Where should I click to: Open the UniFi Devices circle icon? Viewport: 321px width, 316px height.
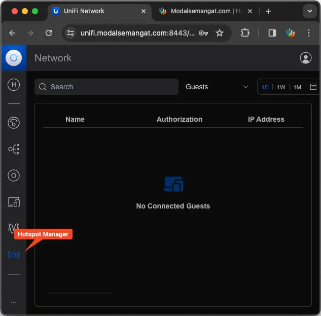[x=14, y=176]
